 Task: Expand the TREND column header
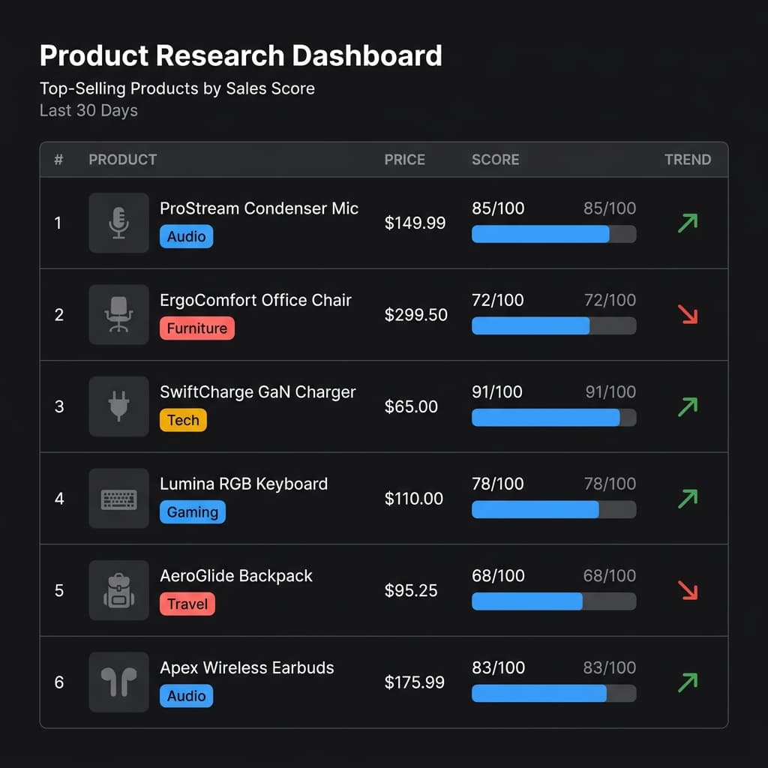688,160
